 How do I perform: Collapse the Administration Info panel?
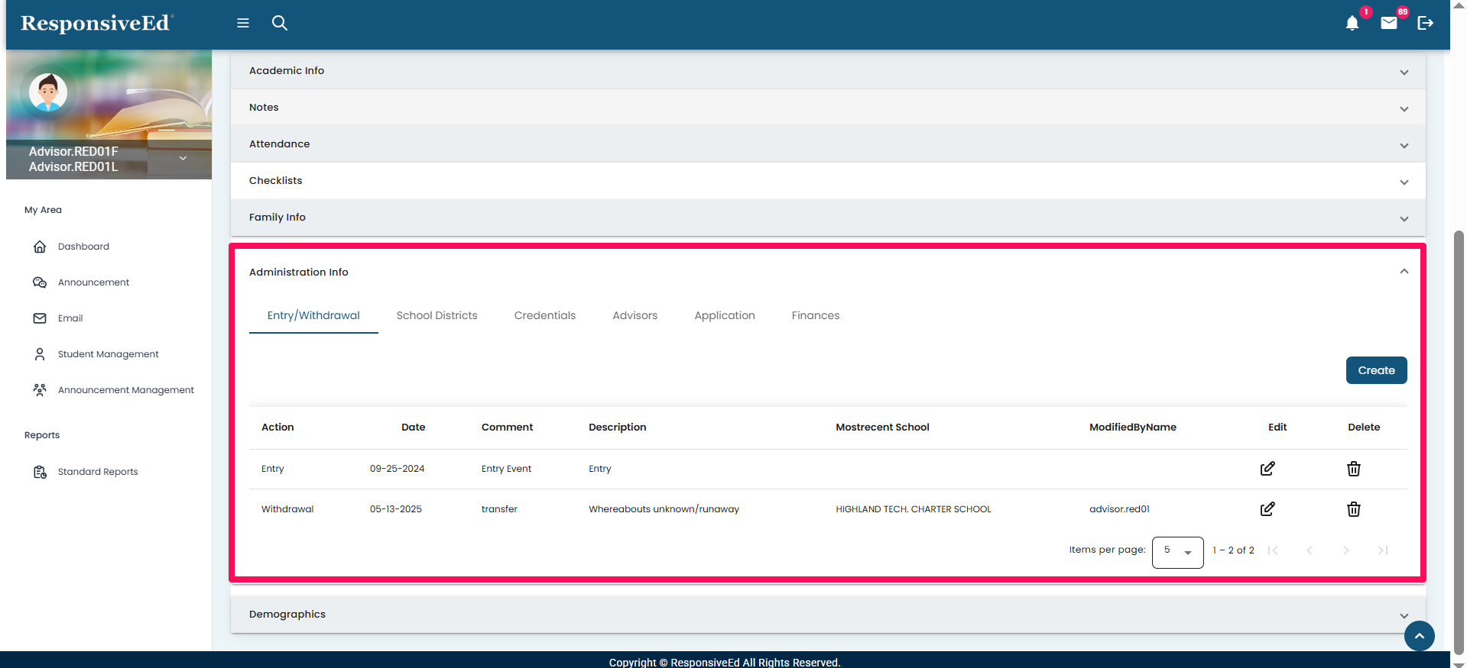pyautogui.click(x=1404, y=272)
